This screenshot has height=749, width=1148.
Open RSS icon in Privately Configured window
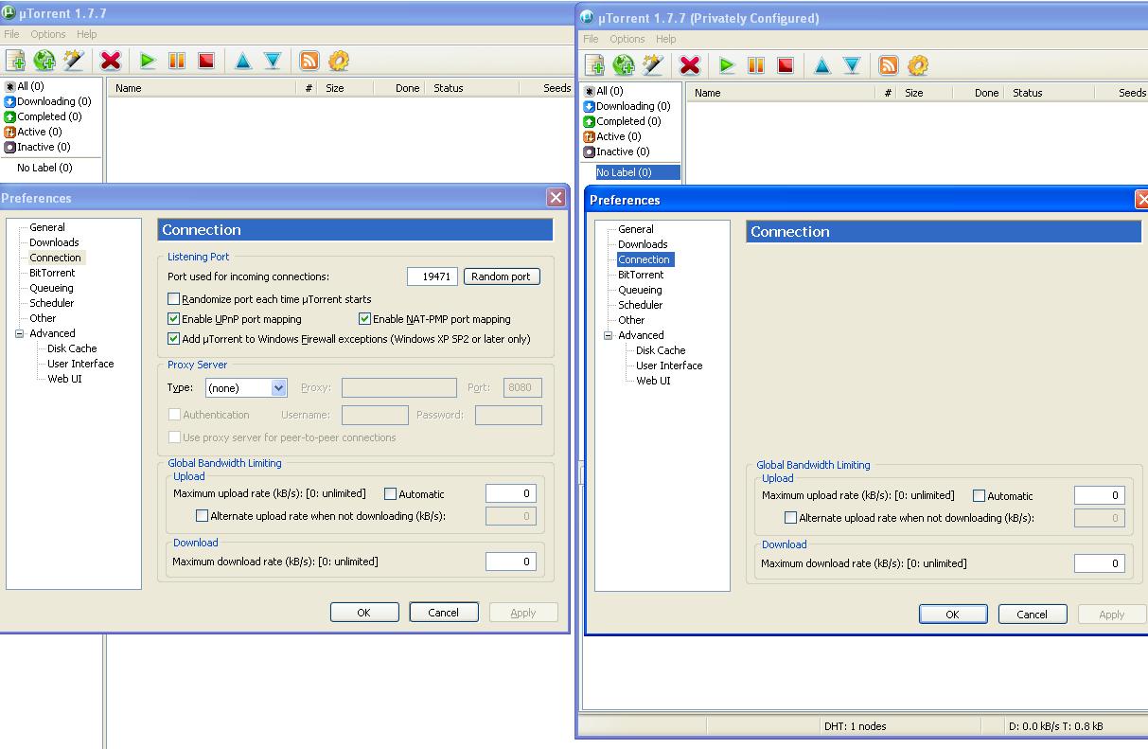[889, 64]
